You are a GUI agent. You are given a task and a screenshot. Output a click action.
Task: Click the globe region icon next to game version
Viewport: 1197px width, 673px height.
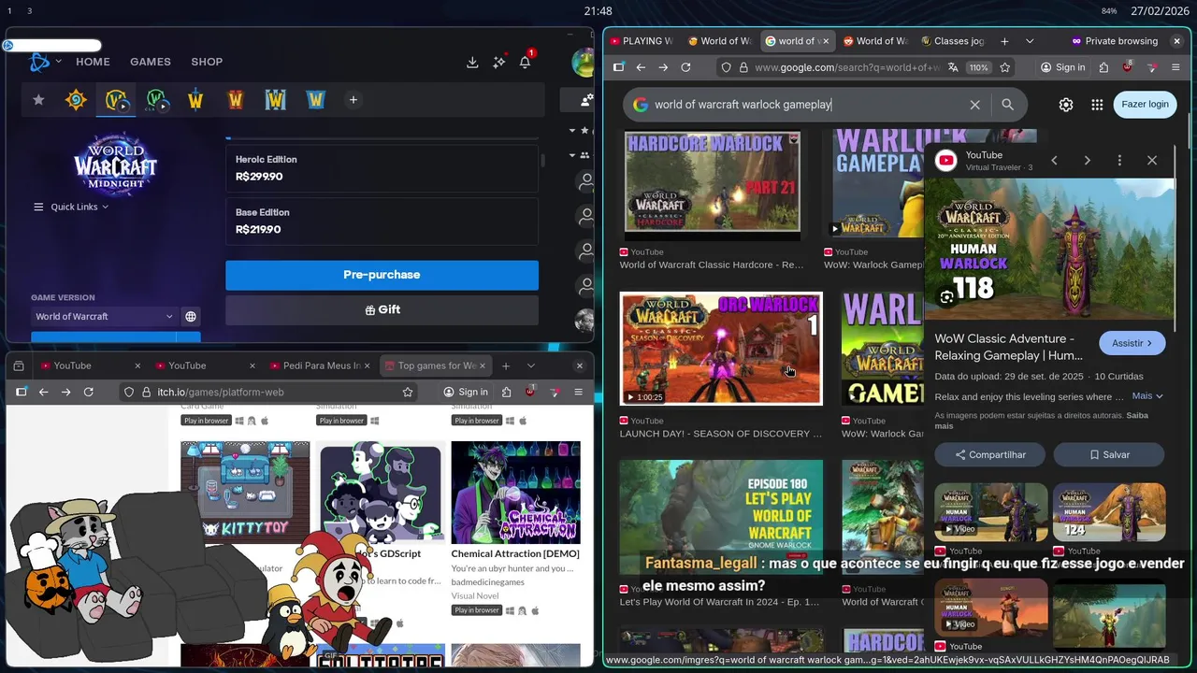[191, 317]
